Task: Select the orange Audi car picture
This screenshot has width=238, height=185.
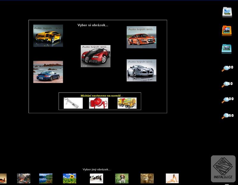Action: (x=142, y=37)
